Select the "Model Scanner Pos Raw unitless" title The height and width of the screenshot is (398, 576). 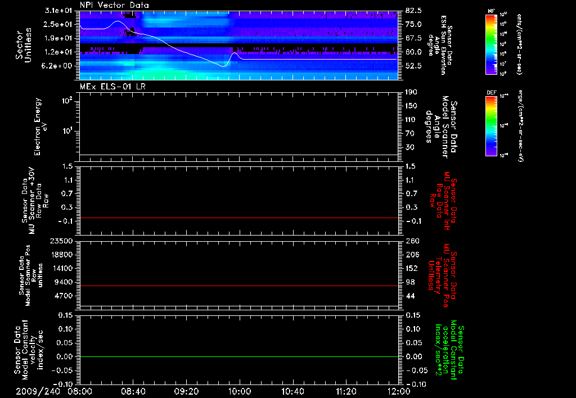point(31,275)
